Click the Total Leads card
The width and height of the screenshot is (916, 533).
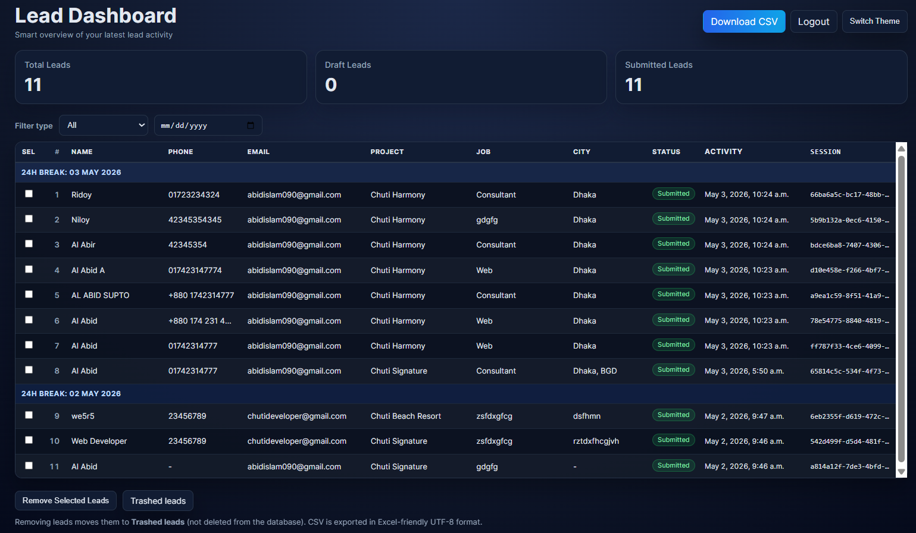click(x=161, y=77)
